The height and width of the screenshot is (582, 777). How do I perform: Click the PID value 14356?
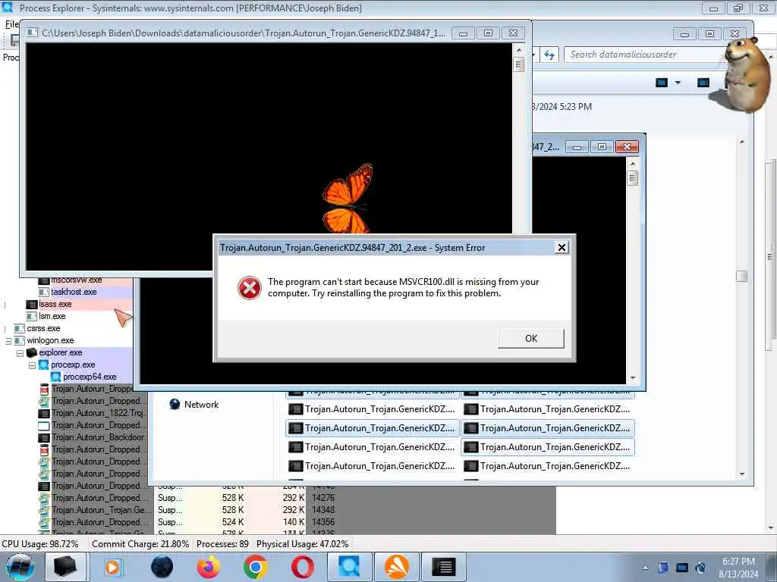click(323, 522)
